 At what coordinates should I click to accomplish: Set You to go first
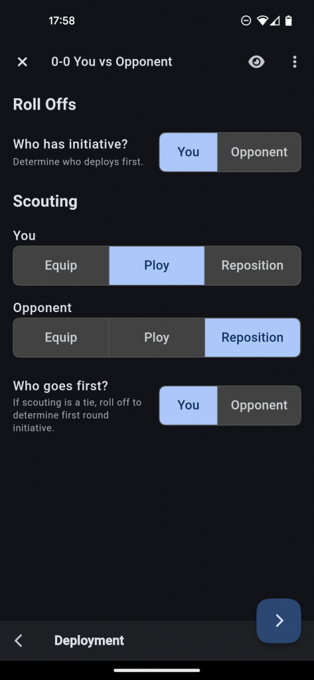pos(189,406)
